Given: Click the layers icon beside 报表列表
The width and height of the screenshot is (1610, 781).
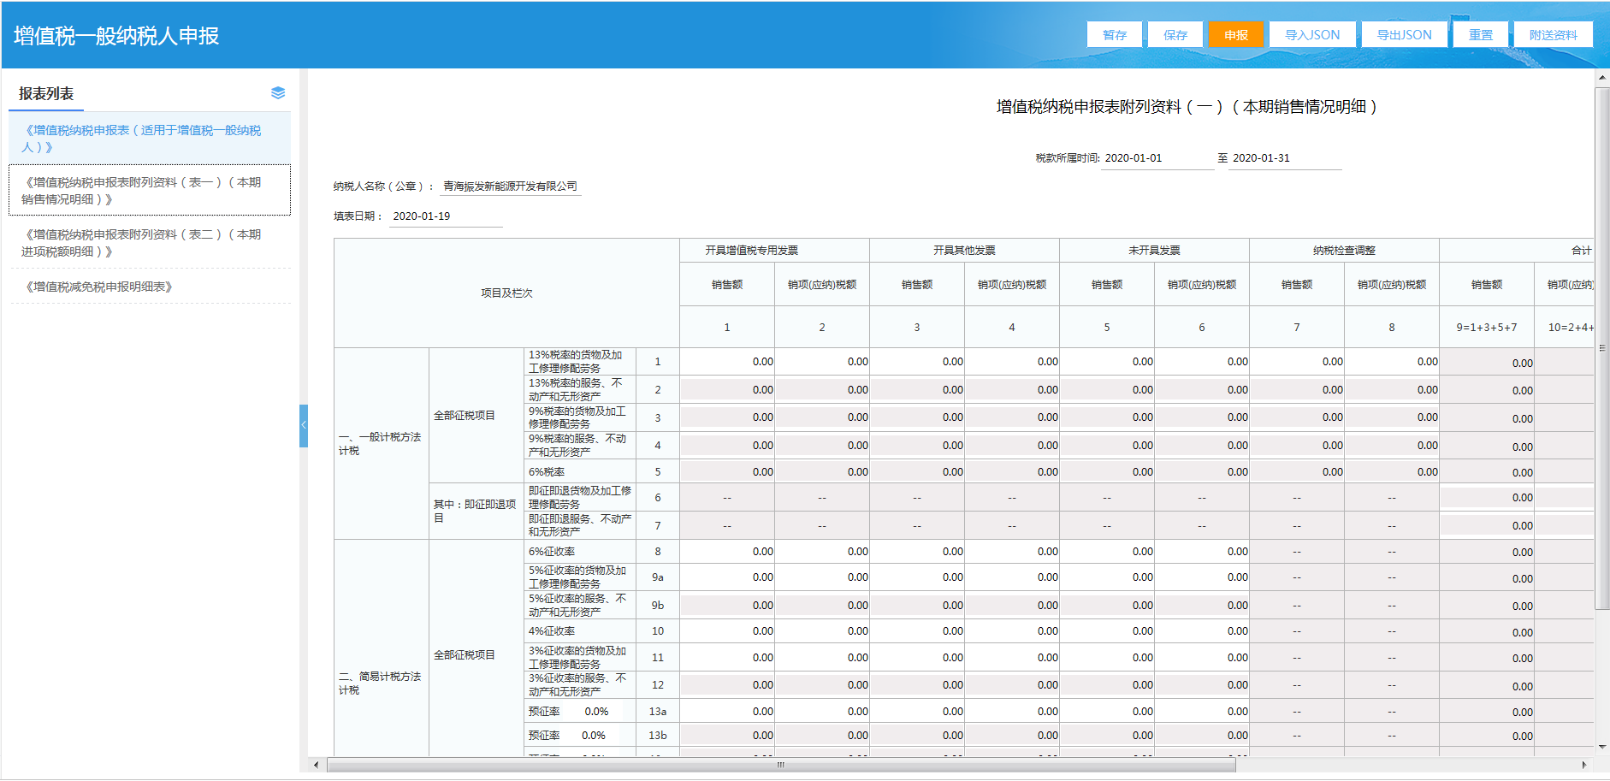Looking at the screenshot, I should pyautogui.click(x=278, y=92).
